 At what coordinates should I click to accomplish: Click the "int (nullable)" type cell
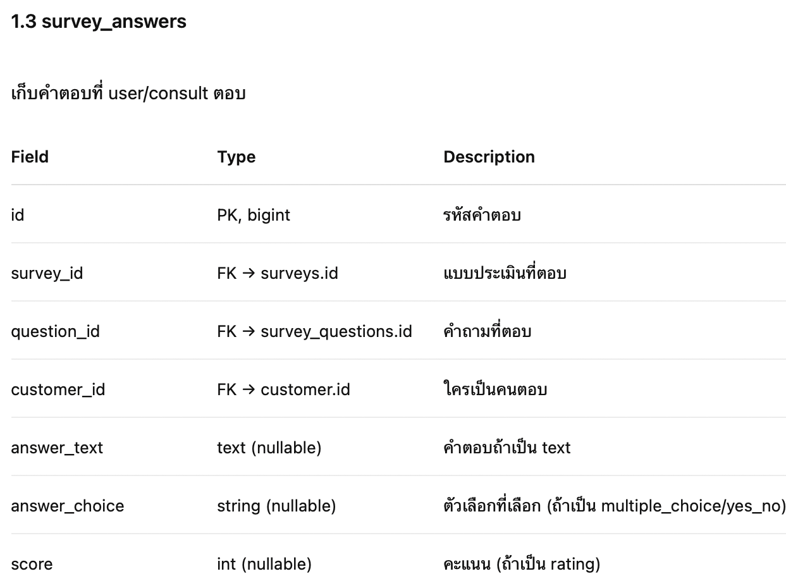point(264,564)
